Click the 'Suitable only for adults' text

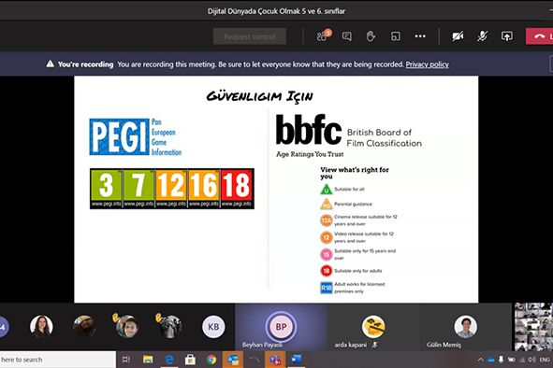coord(358,271)
